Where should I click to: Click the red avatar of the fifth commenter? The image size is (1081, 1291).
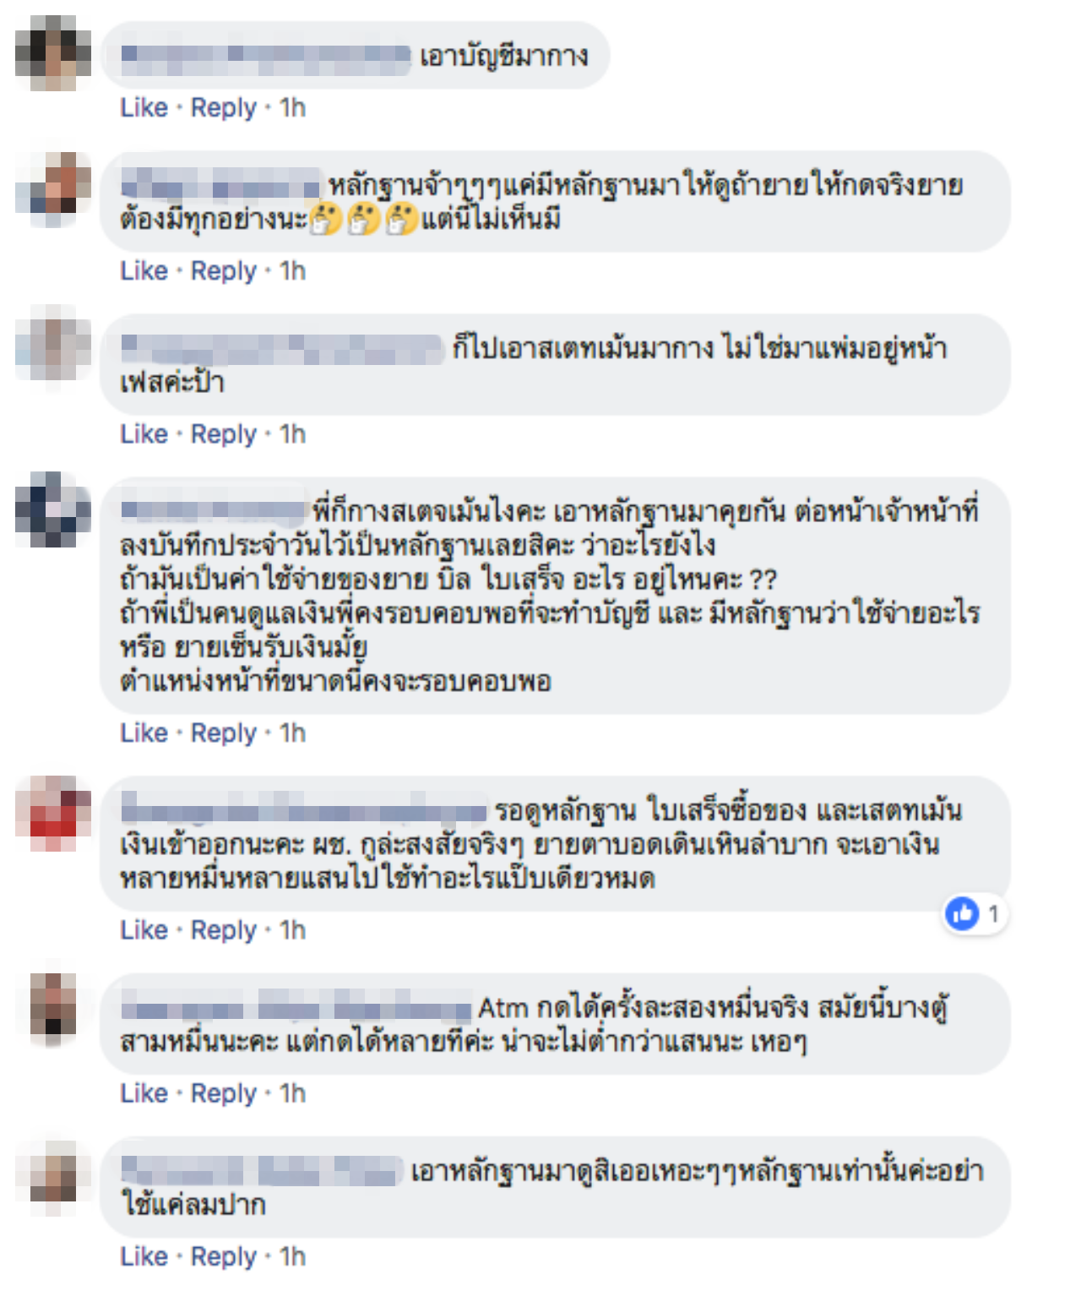click(x=53, y=813)
